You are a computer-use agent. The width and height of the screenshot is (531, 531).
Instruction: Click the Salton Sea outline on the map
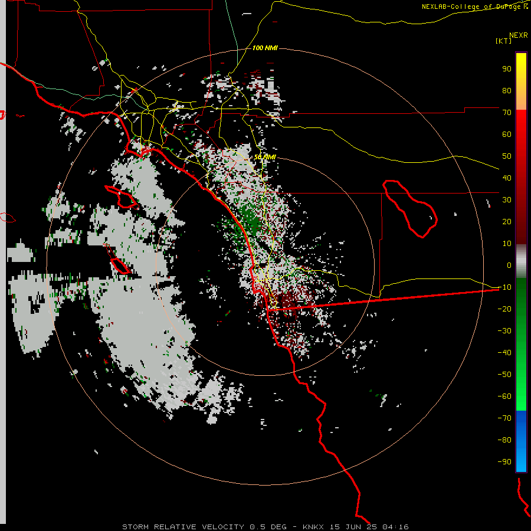(410, 209)
